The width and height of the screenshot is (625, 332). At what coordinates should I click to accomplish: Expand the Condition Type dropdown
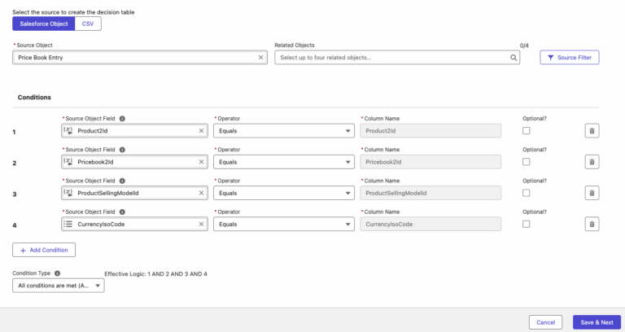pyautogui.click(x=59, y=286)
